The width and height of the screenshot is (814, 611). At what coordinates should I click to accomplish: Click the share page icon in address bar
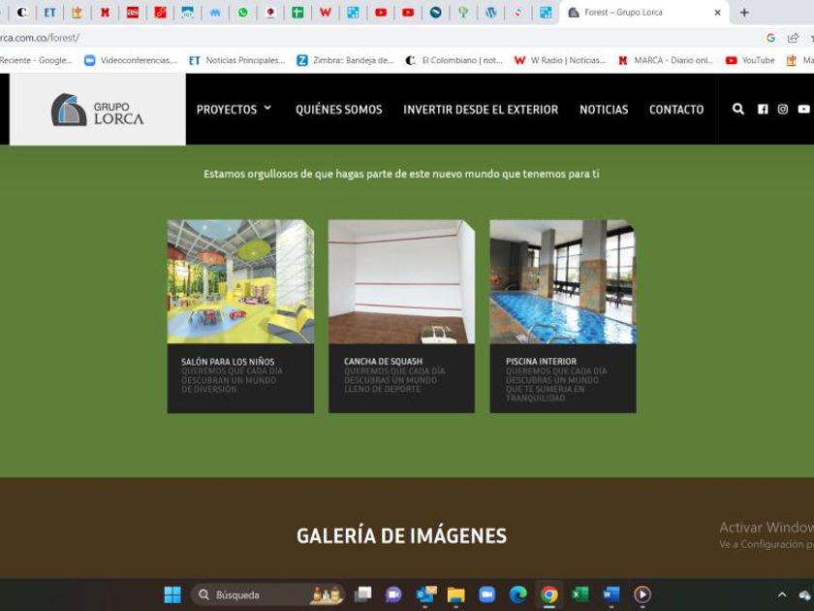pos(793,38)
